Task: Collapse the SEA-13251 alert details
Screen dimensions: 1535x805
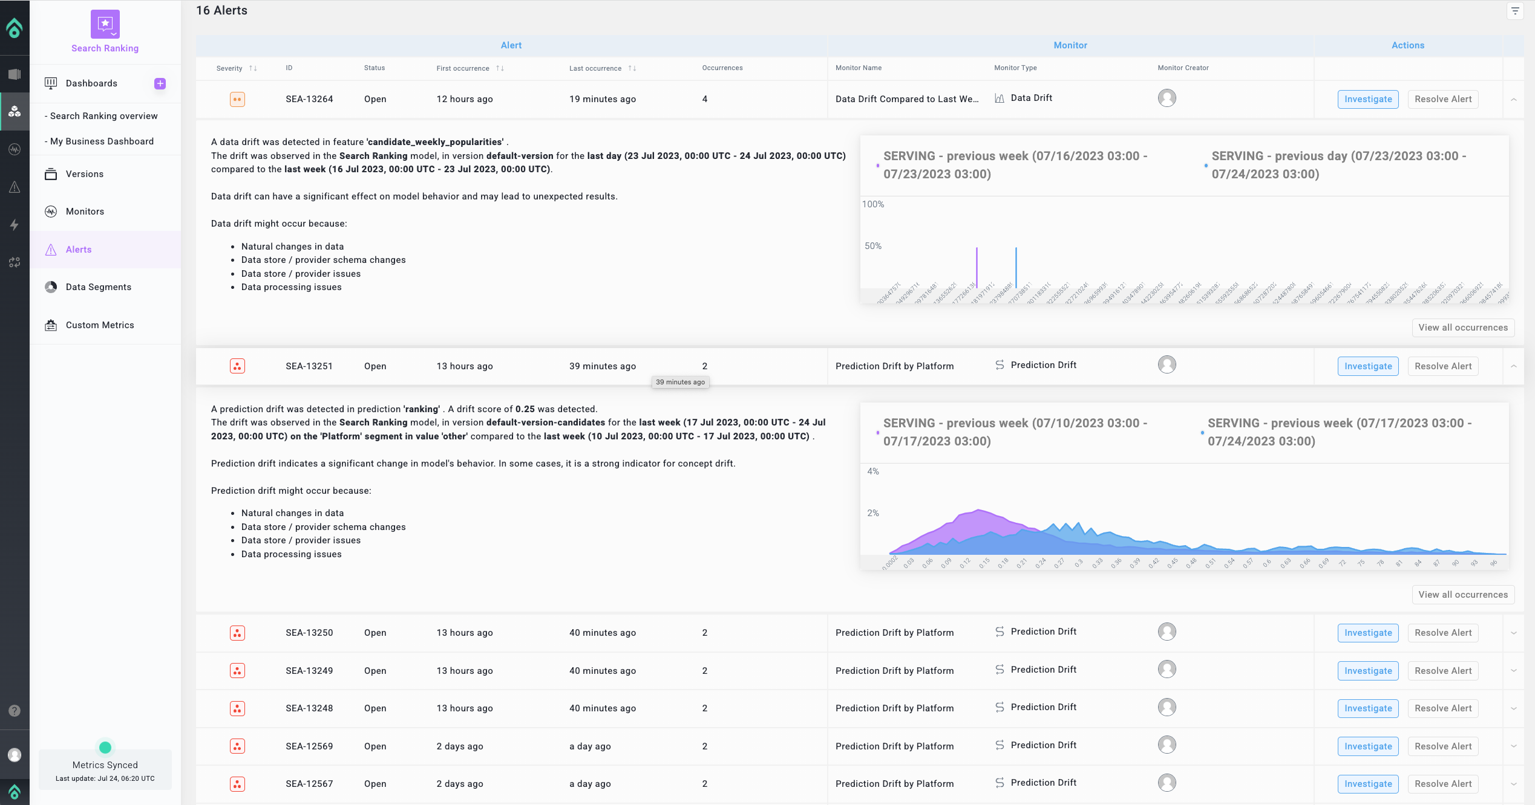Action: (x=1513, y=366)
